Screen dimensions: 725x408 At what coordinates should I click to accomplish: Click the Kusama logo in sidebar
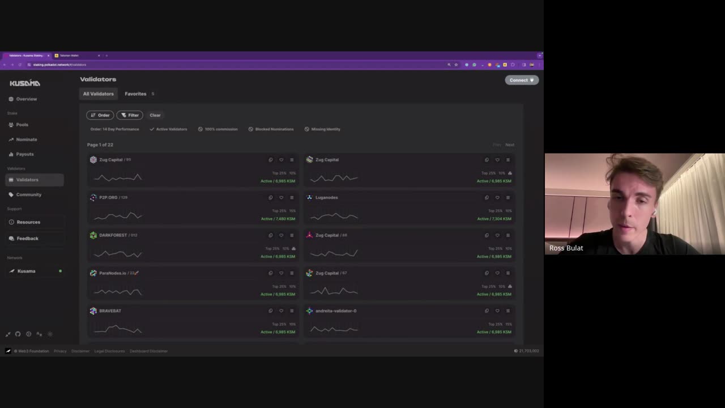pyautogui.click(x=25, y=83)
